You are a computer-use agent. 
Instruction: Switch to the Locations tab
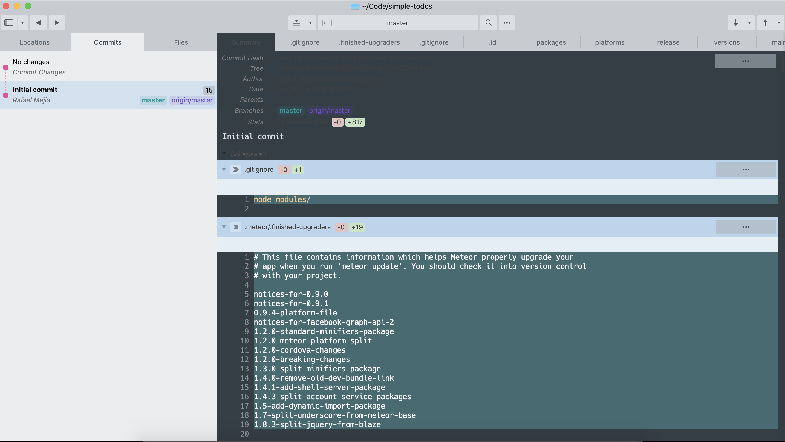click(35, 42)
